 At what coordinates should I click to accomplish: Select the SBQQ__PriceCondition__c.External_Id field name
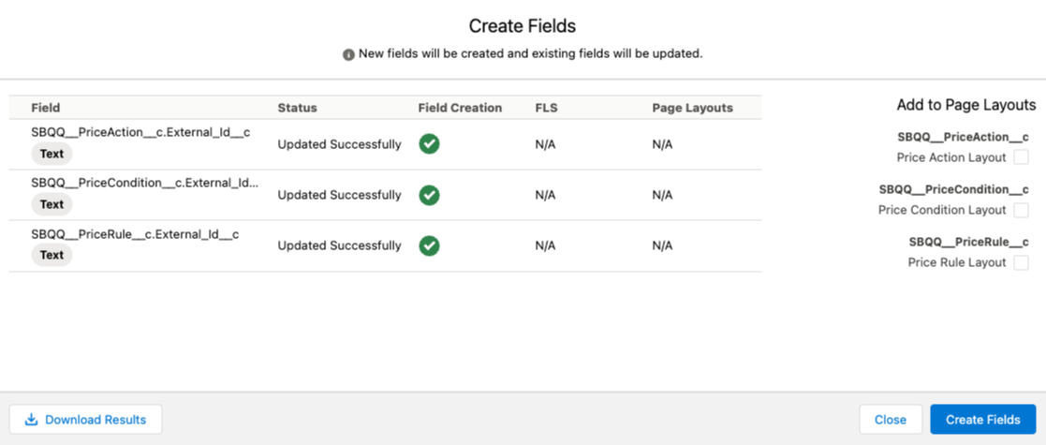point(145,183)
